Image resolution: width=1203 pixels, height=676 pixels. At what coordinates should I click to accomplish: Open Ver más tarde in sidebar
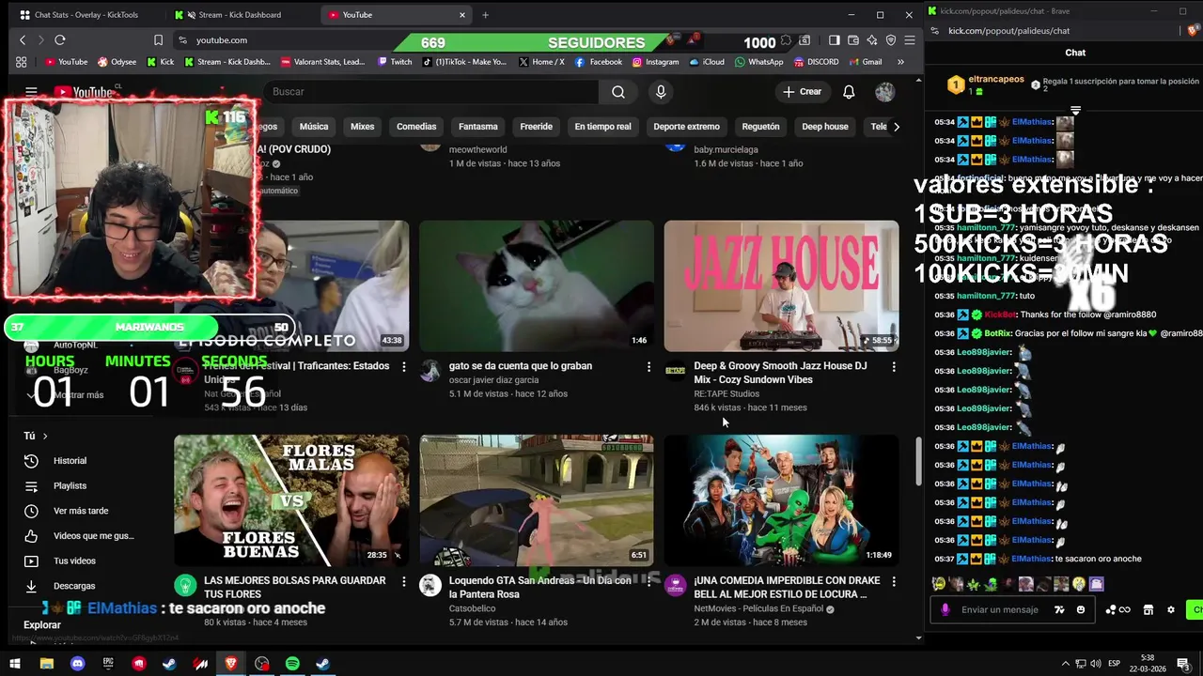81,511
